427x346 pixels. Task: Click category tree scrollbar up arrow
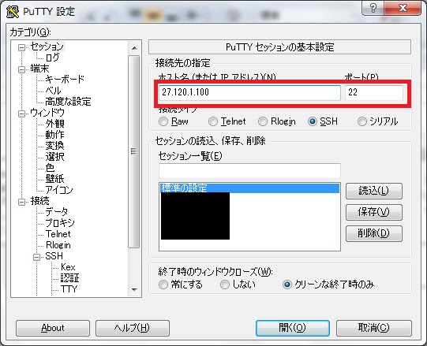click(133, 48)
